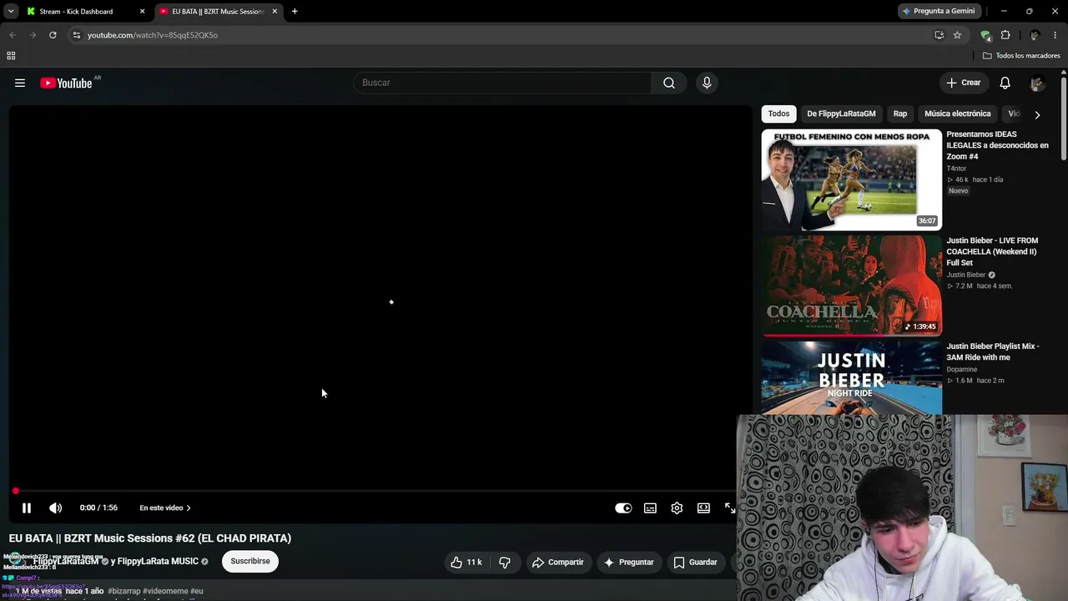The height and width of the screenshot is (601, 1068).
Task: Open player settings gear
Action: tap(677, 508)
